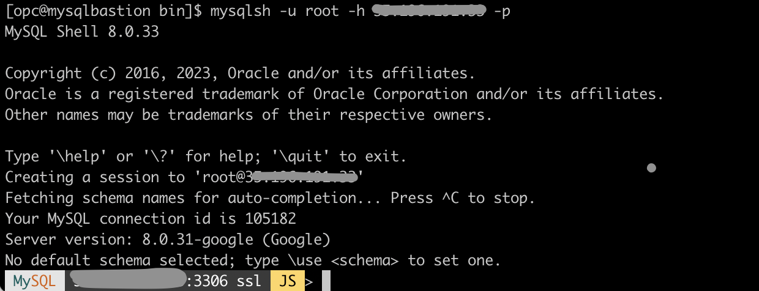Click the yellow JS mode indicator
This screenshot has width=759, height=291.
(x=288, y=281)
